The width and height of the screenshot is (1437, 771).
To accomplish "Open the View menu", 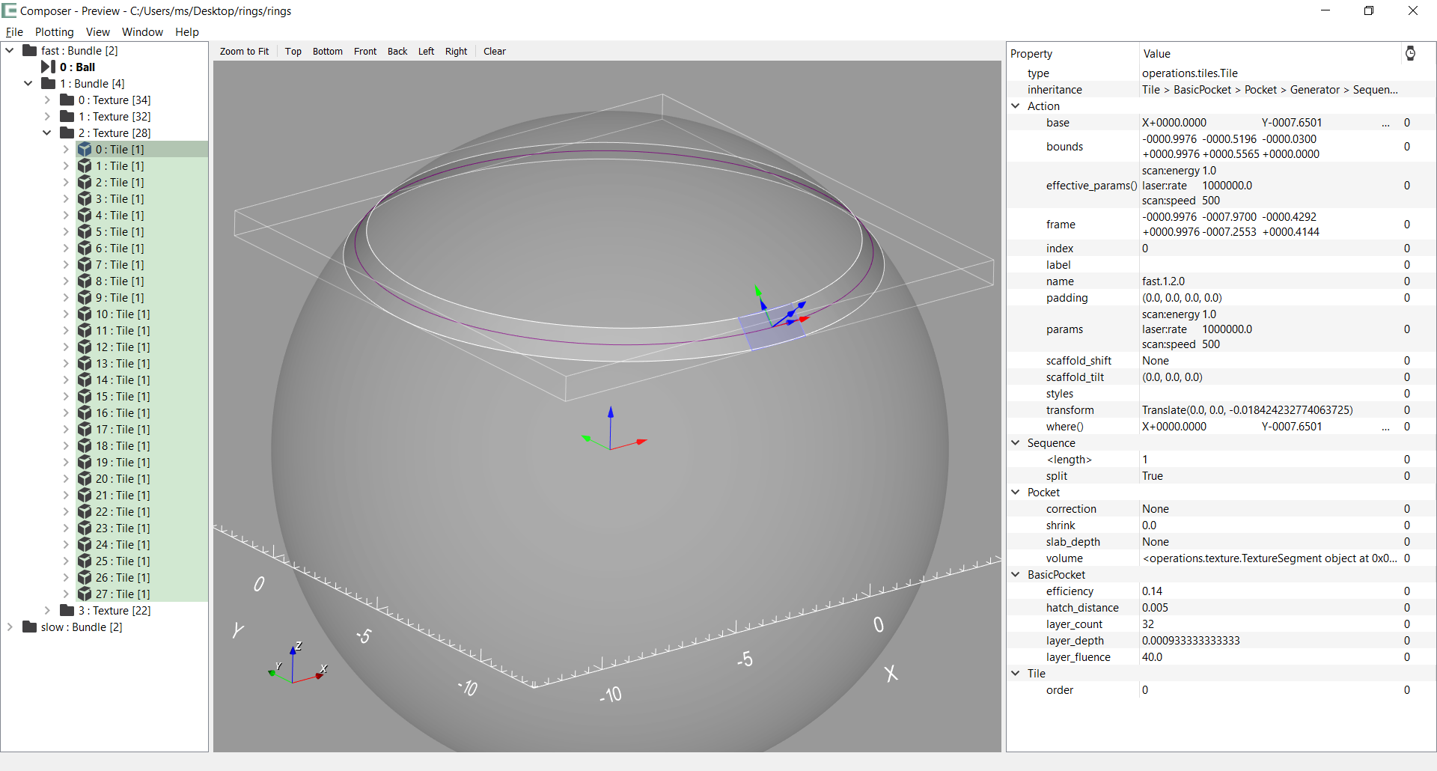I will [x=98, y=31].
